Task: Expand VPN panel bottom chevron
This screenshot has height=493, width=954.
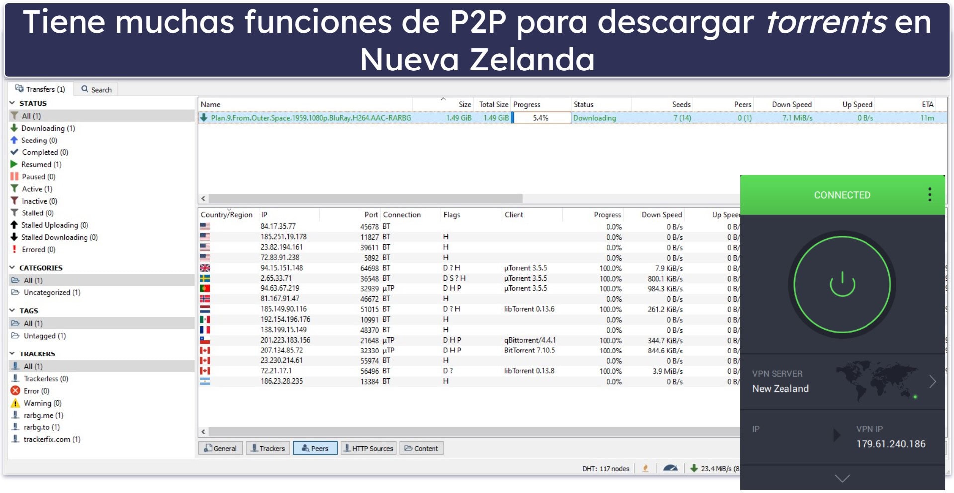Action: 842,479
